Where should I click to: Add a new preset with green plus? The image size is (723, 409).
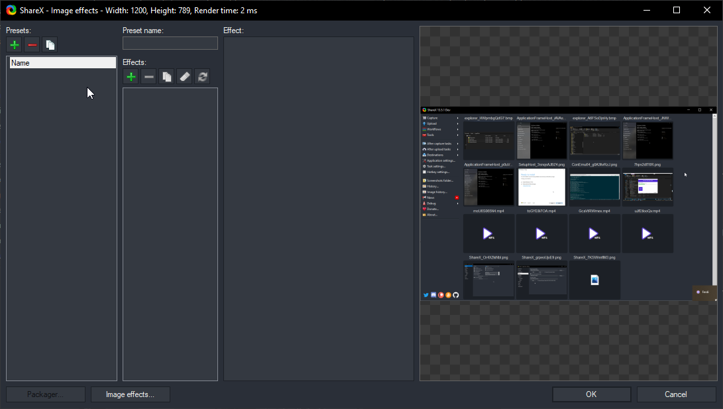tap(15, 45)
